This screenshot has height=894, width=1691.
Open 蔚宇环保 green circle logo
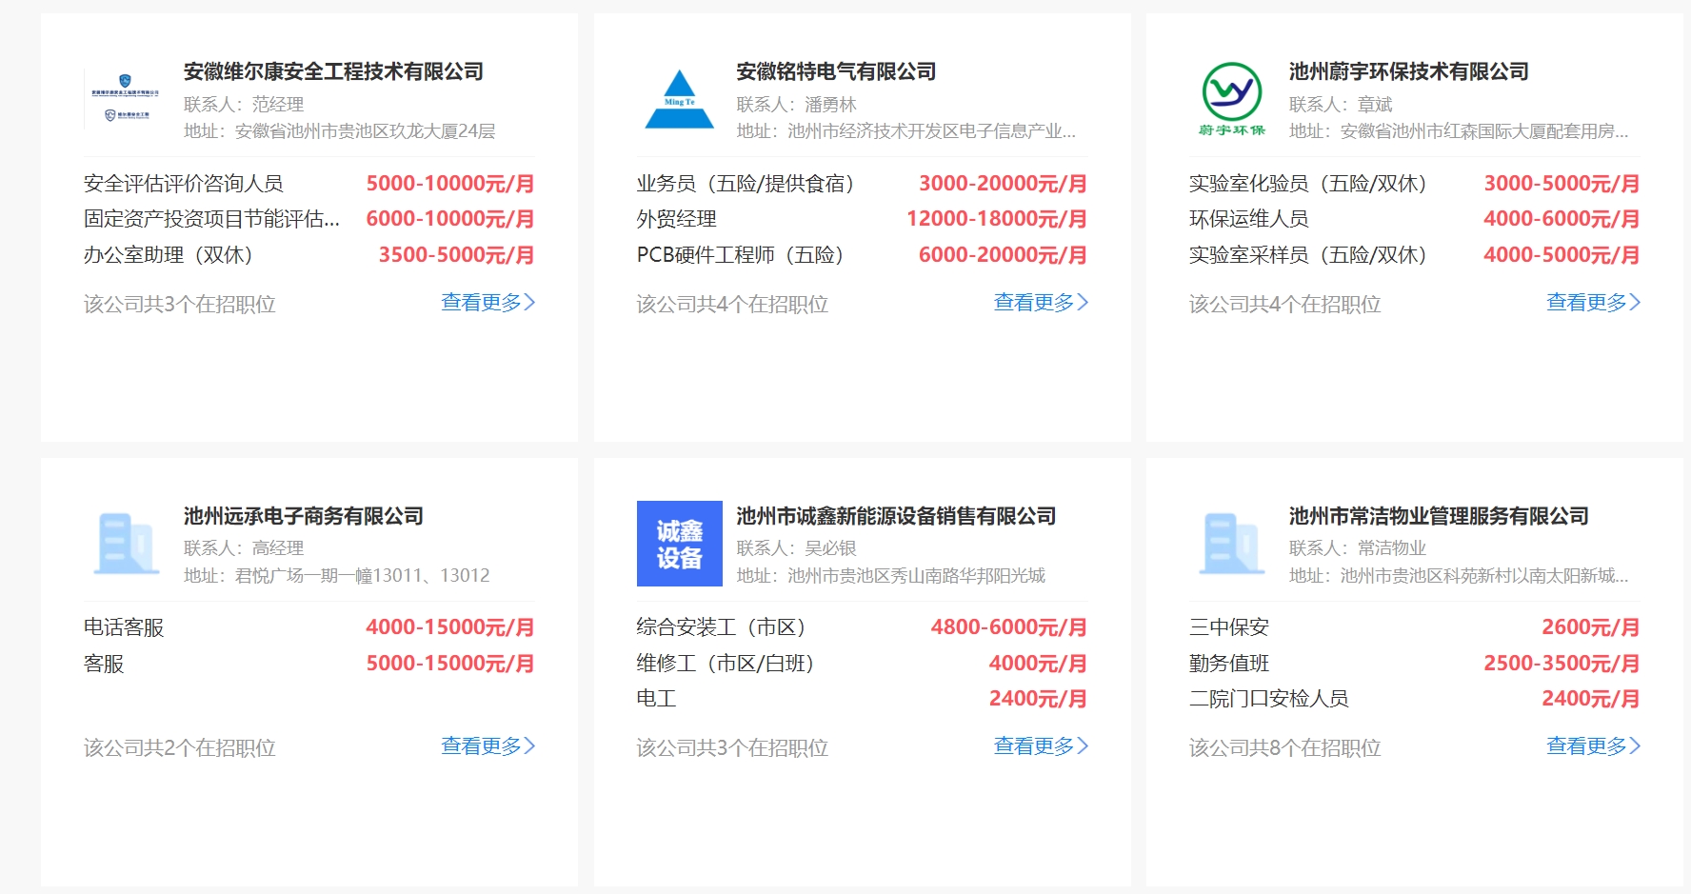click(x=1232, y=99)
